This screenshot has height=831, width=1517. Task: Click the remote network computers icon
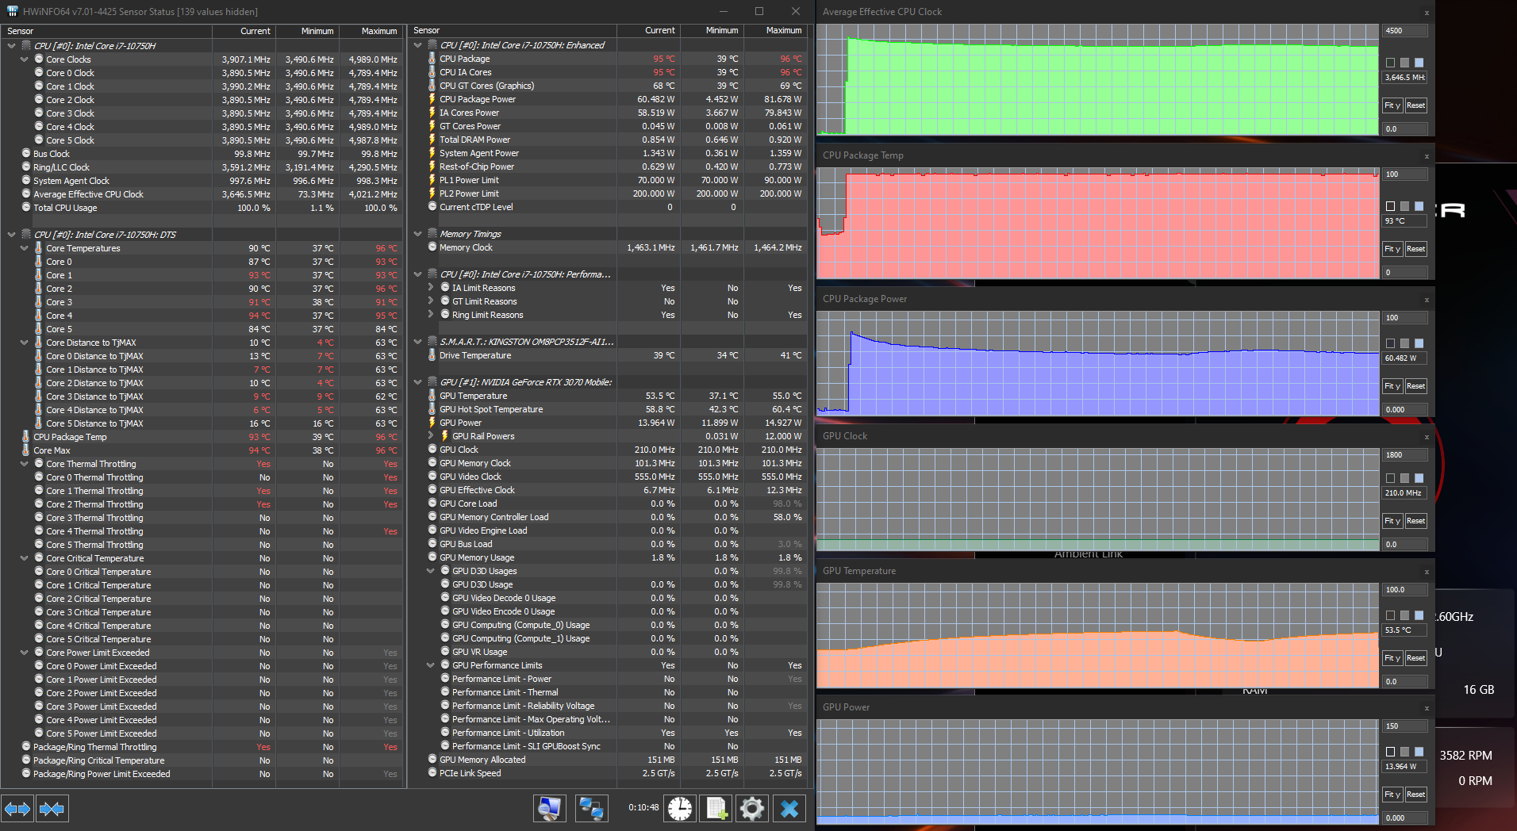591,809
